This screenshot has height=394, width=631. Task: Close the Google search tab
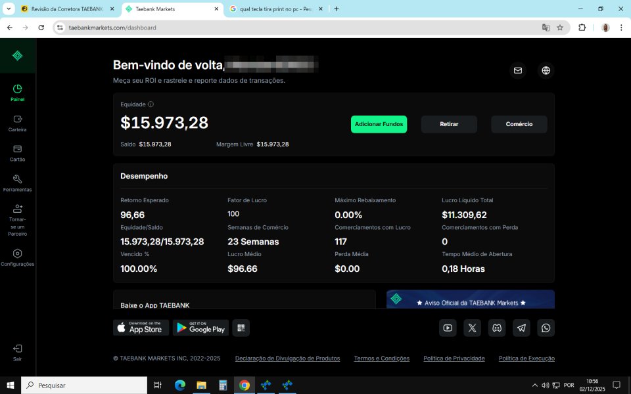pos(321,9)
